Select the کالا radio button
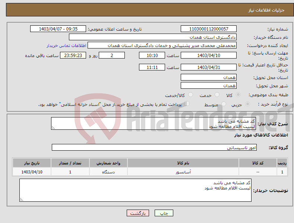The image size is (294, 223). point(238,95)
